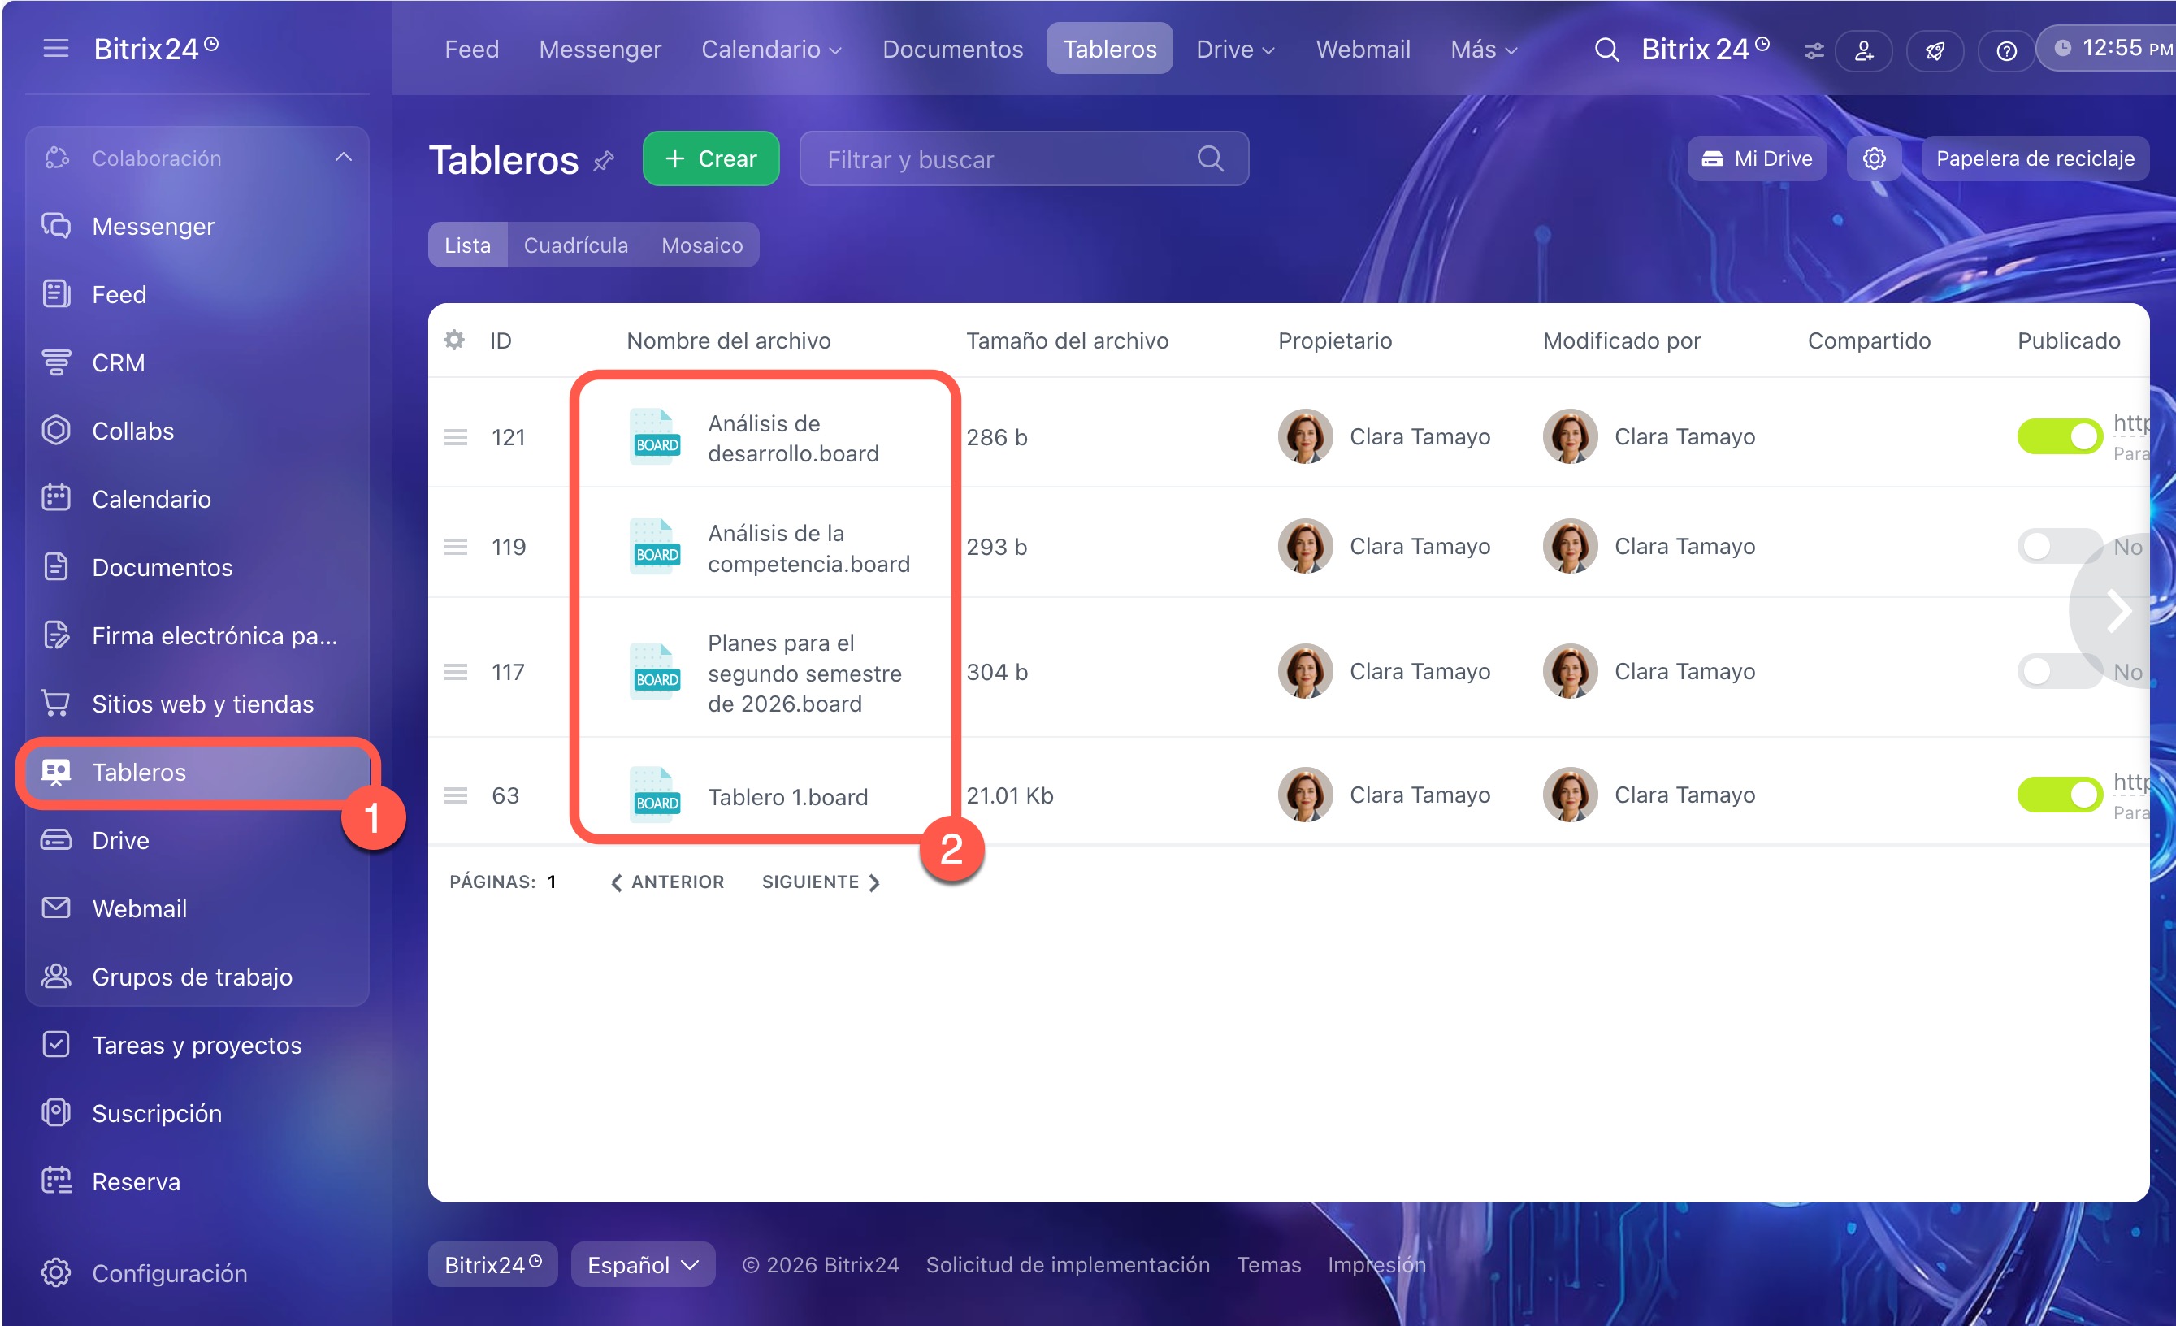
Task: Click the invite user icon
Action: pyautogui.click(x=1863, y=50)
